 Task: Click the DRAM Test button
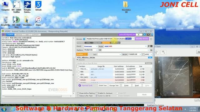[103, 86]
